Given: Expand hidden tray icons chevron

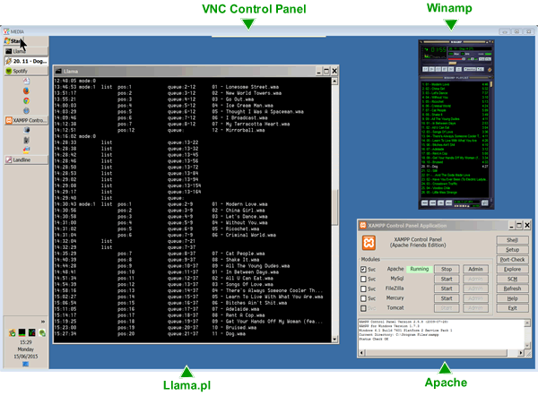Looking at the screenshot, I should click(x=43, y=322).
